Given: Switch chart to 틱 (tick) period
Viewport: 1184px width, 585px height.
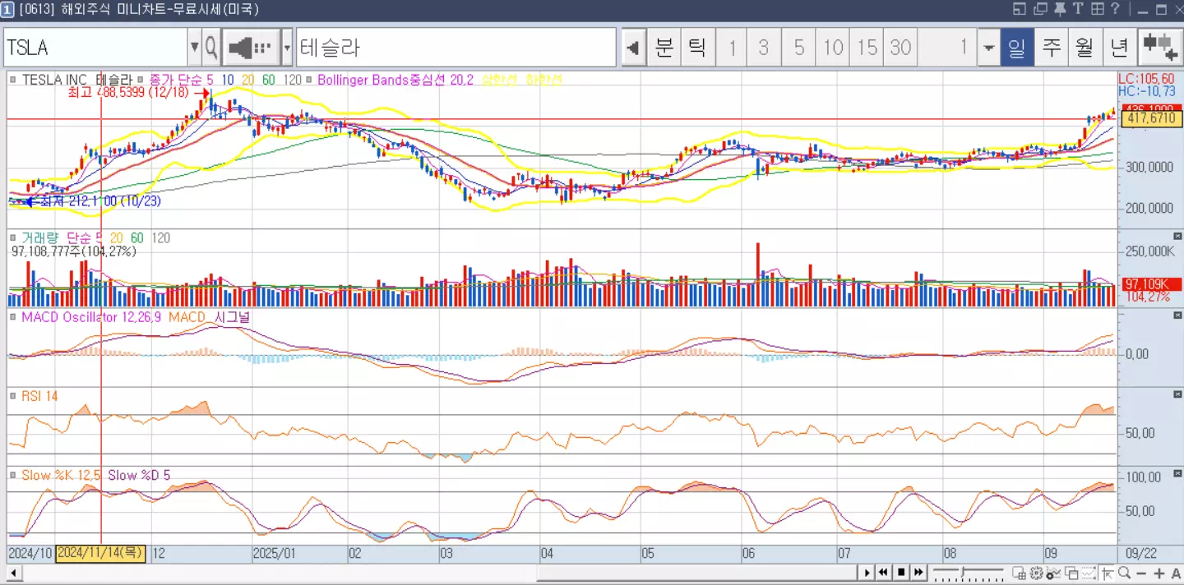Looking at the screenshot, I should [697, 48].
